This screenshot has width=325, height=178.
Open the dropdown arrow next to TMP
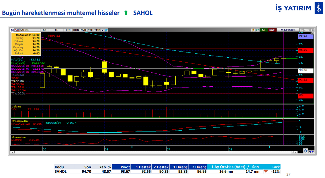click(x=102, y=30)
